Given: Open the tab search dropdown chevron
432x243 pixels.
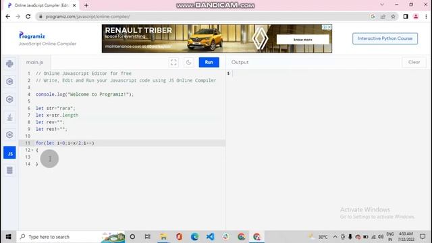Looking at the screenshot, I should (382, 5).
